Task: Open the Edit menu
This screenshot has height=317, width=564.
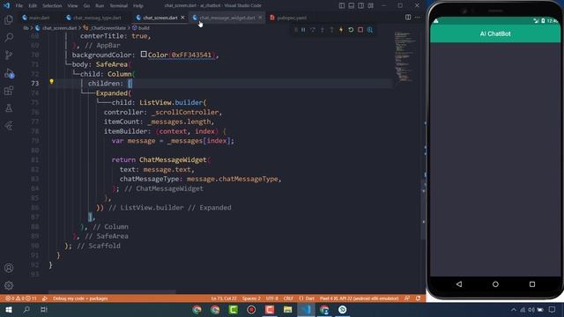Action: pyautogui.click(x=33, y=6)
